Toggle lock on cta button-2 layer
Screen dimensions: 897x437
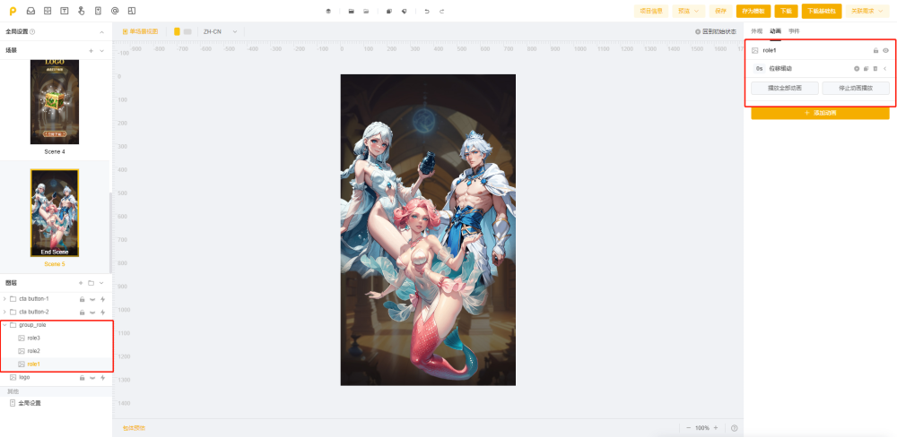pos(82,312)
